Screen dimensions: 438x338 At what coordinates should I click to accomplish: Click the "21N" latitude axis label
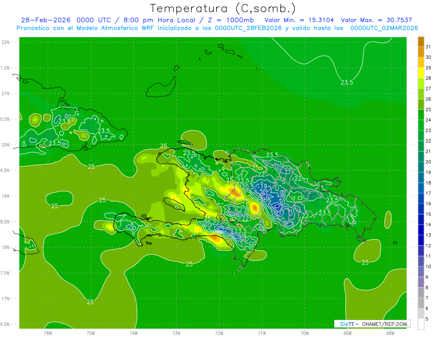click(5, 94)
